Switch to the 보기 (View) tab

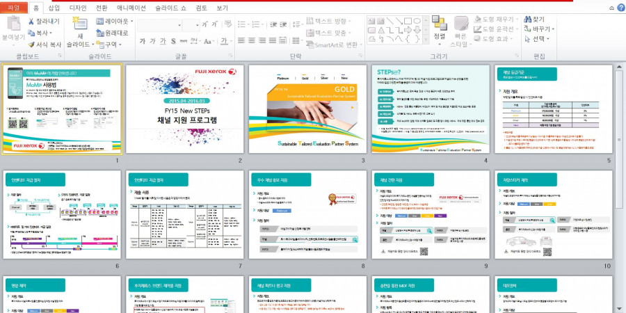pos(223,8)
